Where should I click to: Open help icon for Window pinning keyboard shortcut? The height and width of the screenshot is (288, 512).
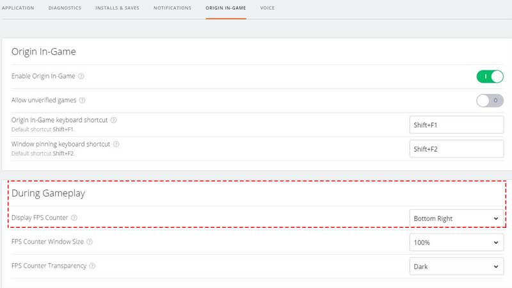[115, 144]
